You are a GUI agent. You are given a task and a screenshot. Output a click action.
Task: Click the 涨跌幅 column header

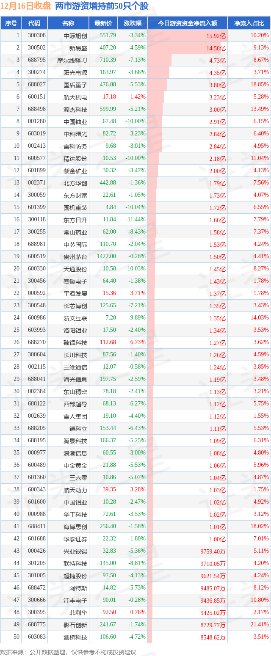133,23
